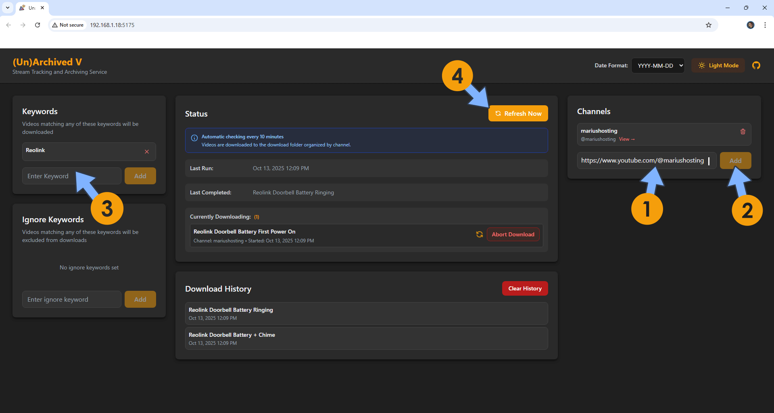Click the Enter ignore keyword field
This screenshot has height=413, width=774.
72,299
